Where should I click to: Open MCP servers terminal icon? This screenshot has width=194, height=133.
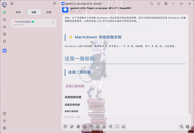(x=91, y=127)
